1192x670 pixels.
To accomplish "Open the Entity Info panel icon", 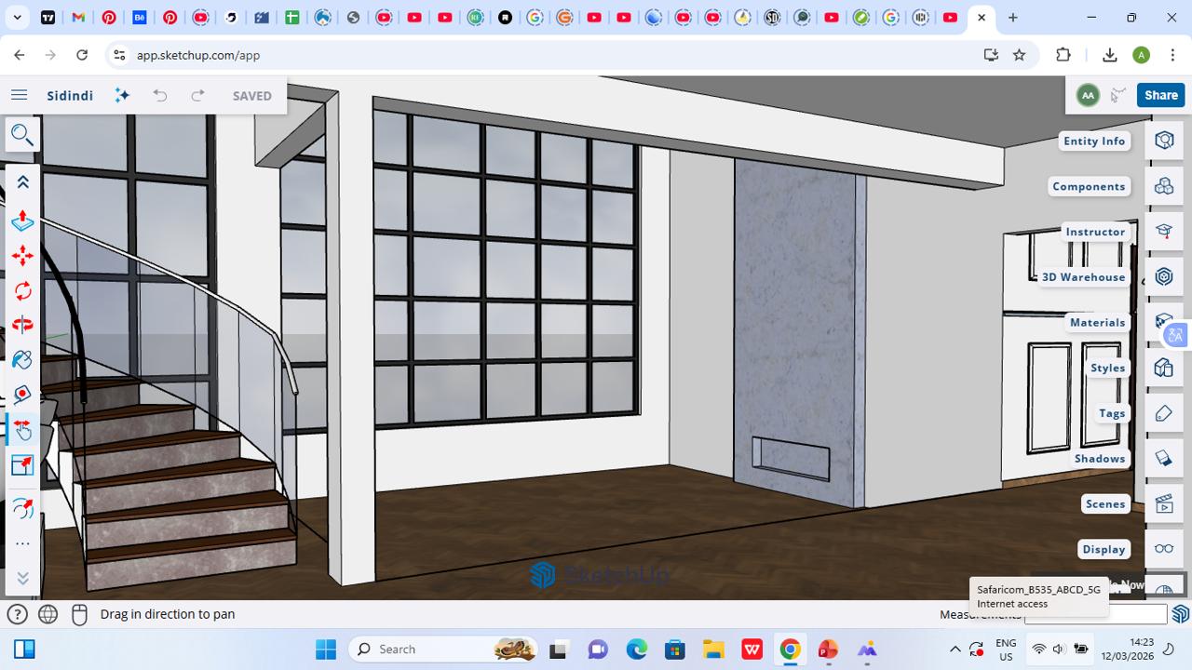I will 1164,141.
